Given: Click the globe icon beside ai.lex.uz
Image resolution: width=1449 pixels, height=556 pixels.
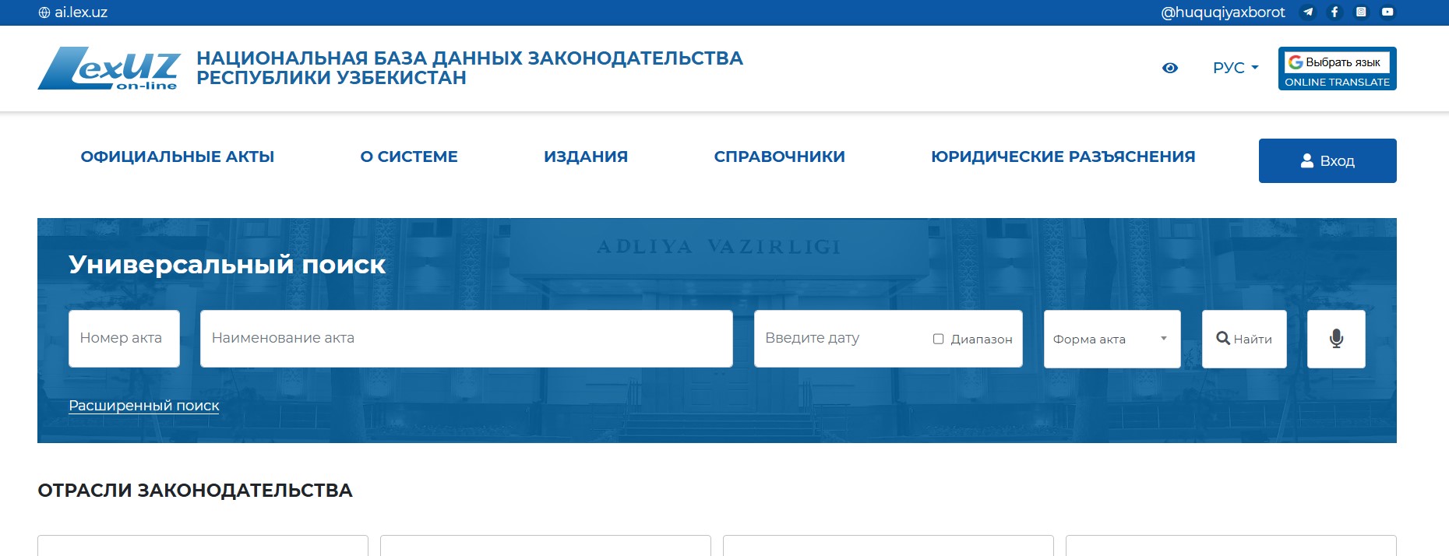Looking at the screenshot, I should point(44,12).
